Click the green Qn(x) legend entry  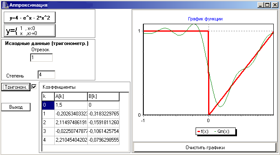[221, 132]
